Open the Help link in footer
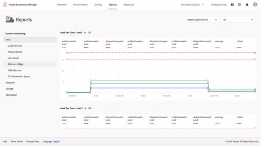 [5, 141]
